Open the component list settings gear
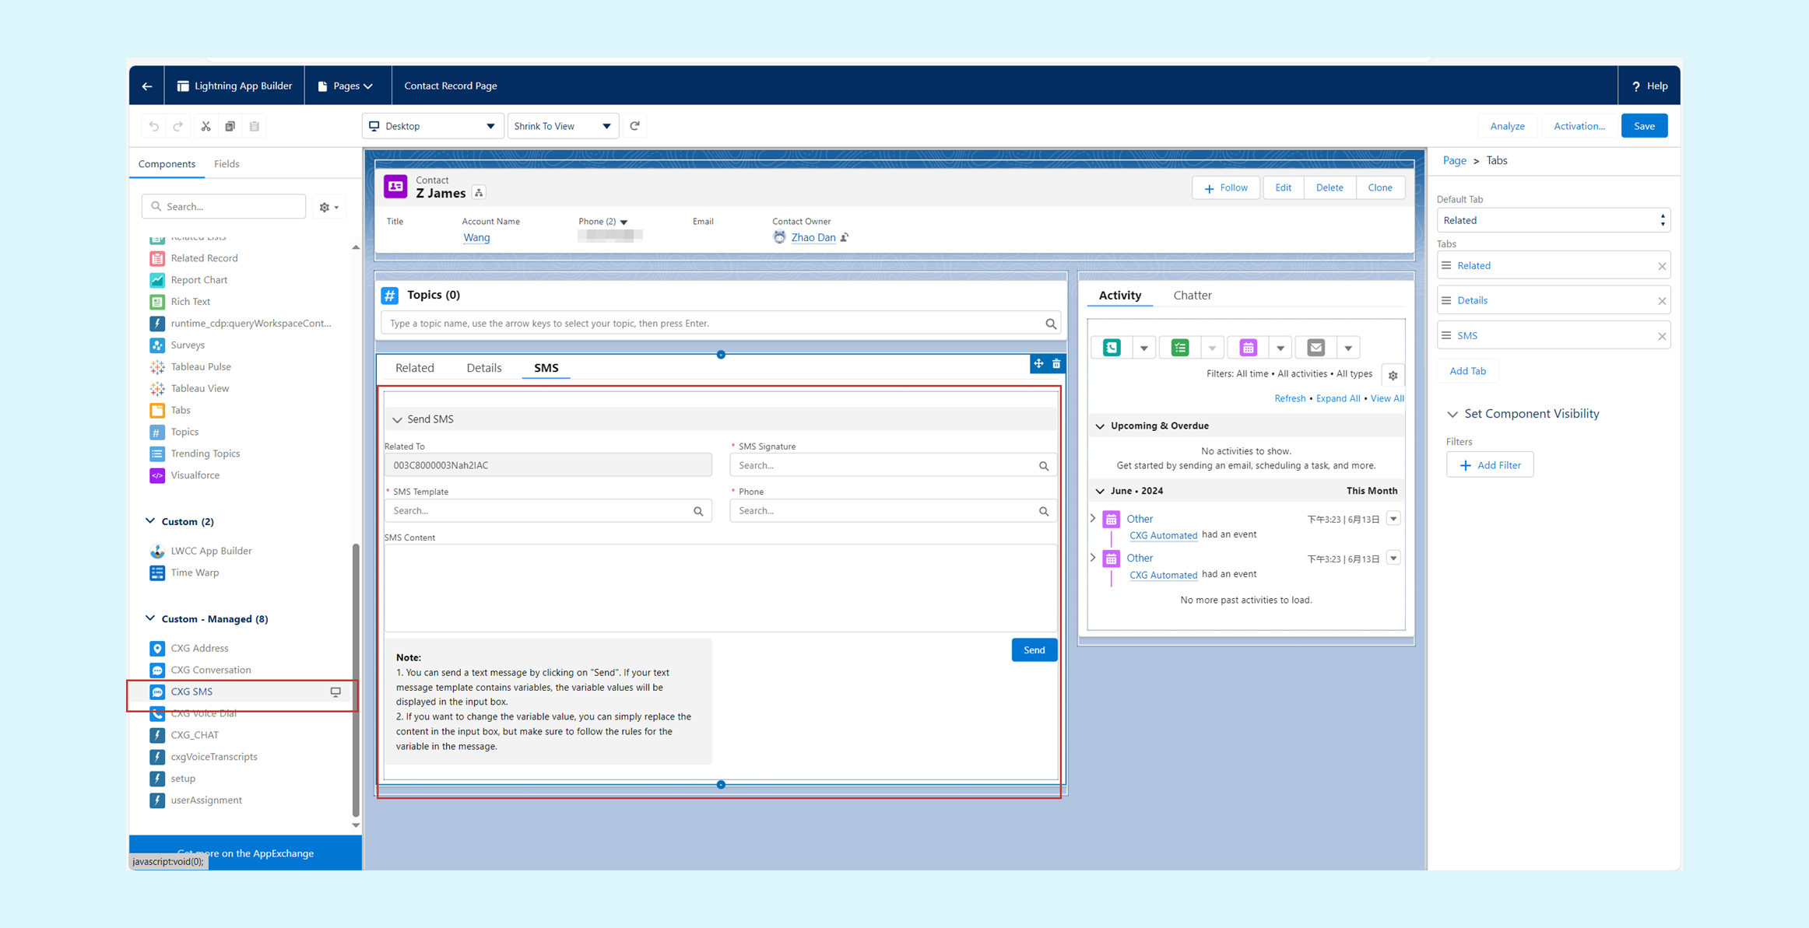 point(328,207)
